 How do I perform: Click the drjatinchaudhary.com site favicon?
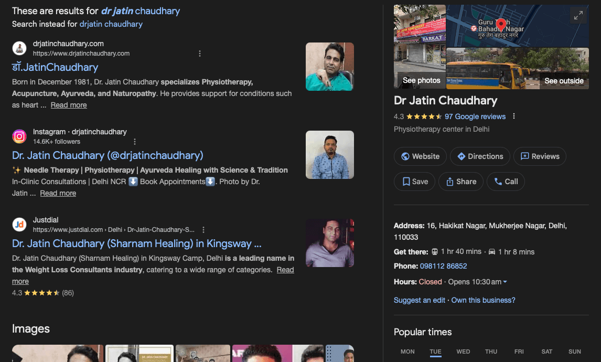19,48
